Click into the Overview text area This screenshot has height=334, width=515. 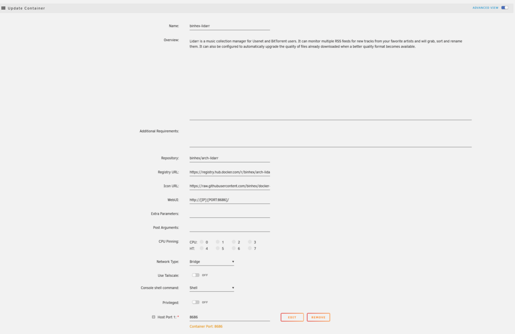tap(331, 78)
